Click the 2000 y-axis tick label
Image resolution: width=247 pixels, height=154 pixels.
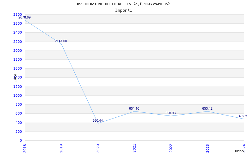pyautogui.click(x=18, y=51)
